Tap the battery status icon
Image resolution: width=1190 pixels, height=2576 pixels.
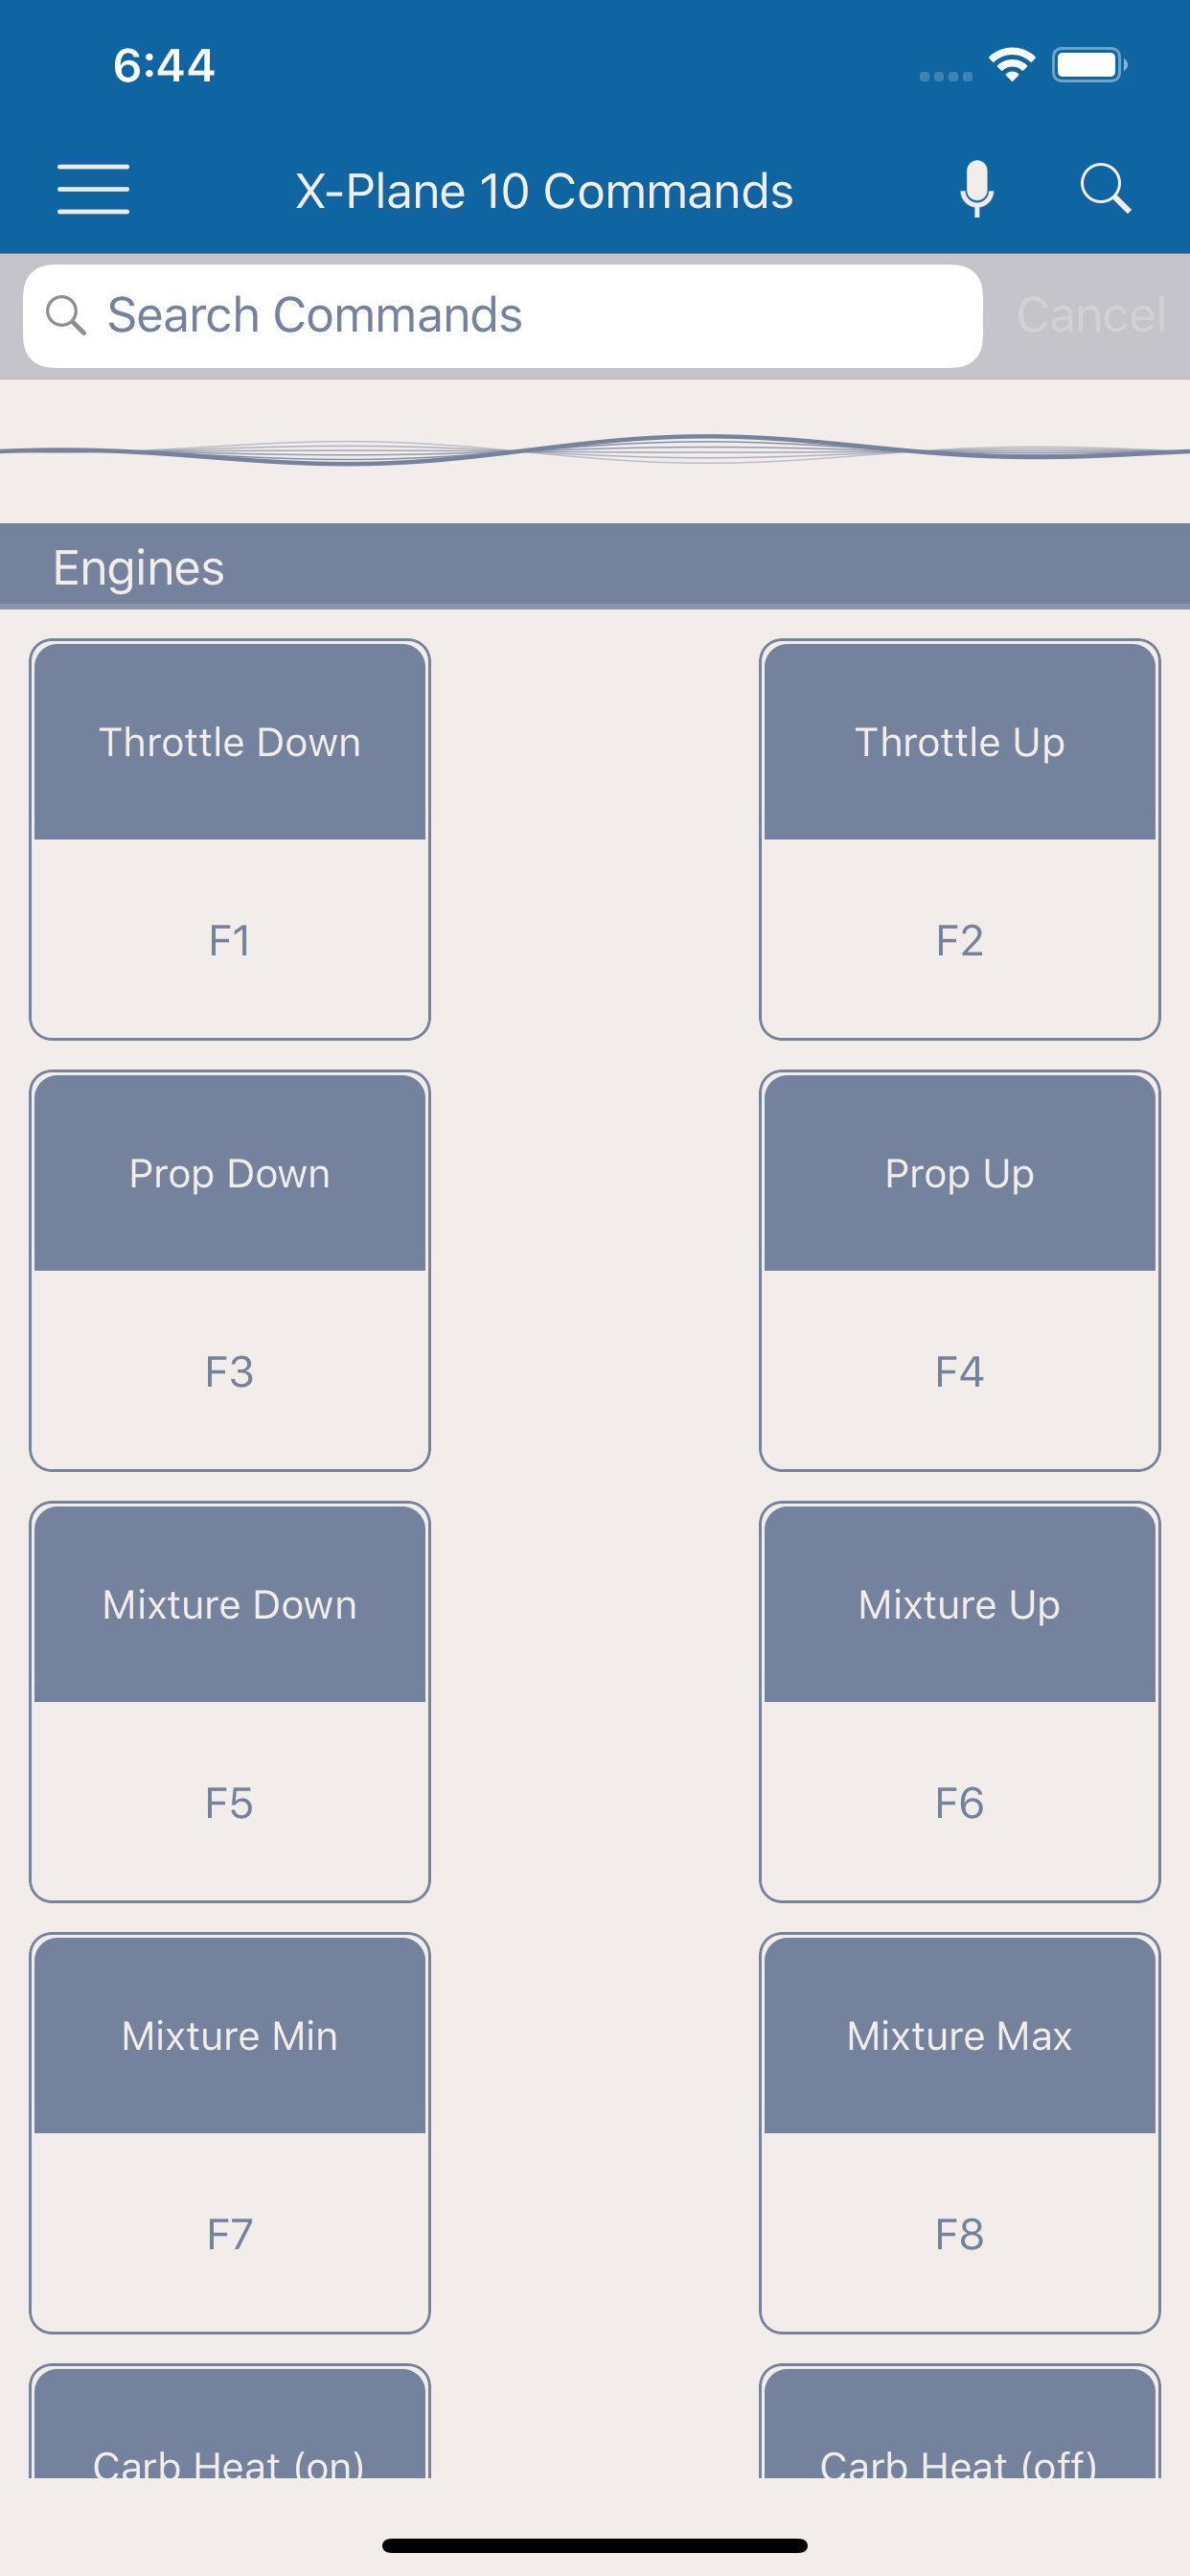point(1090,65)
